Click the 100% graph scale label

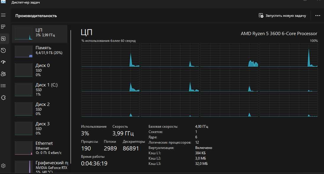(x=314, y=41)
